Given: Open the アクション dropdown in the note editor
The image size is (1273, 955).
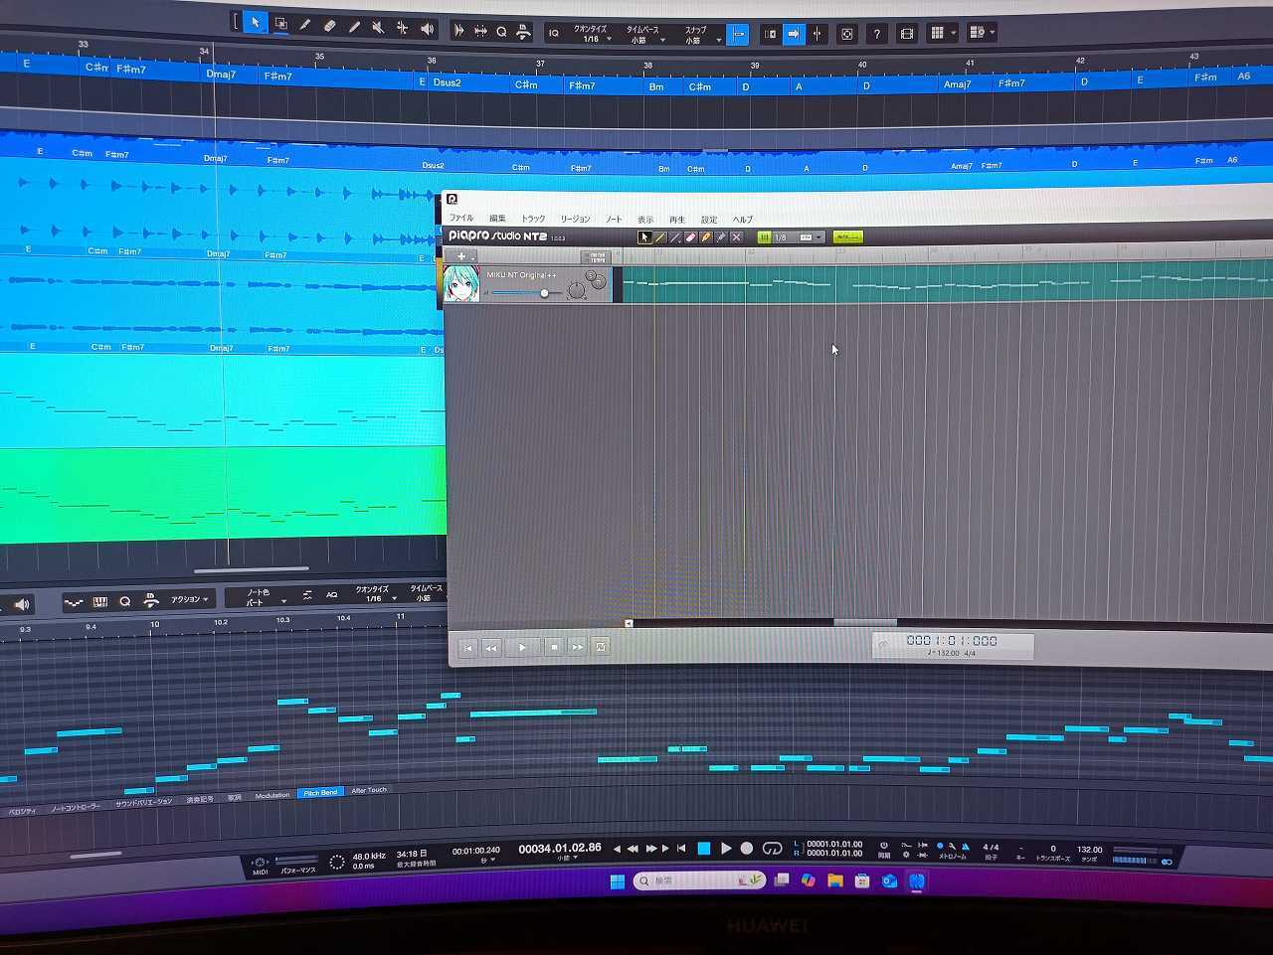Looking at the screenshot, I should (x=190, y=599).
